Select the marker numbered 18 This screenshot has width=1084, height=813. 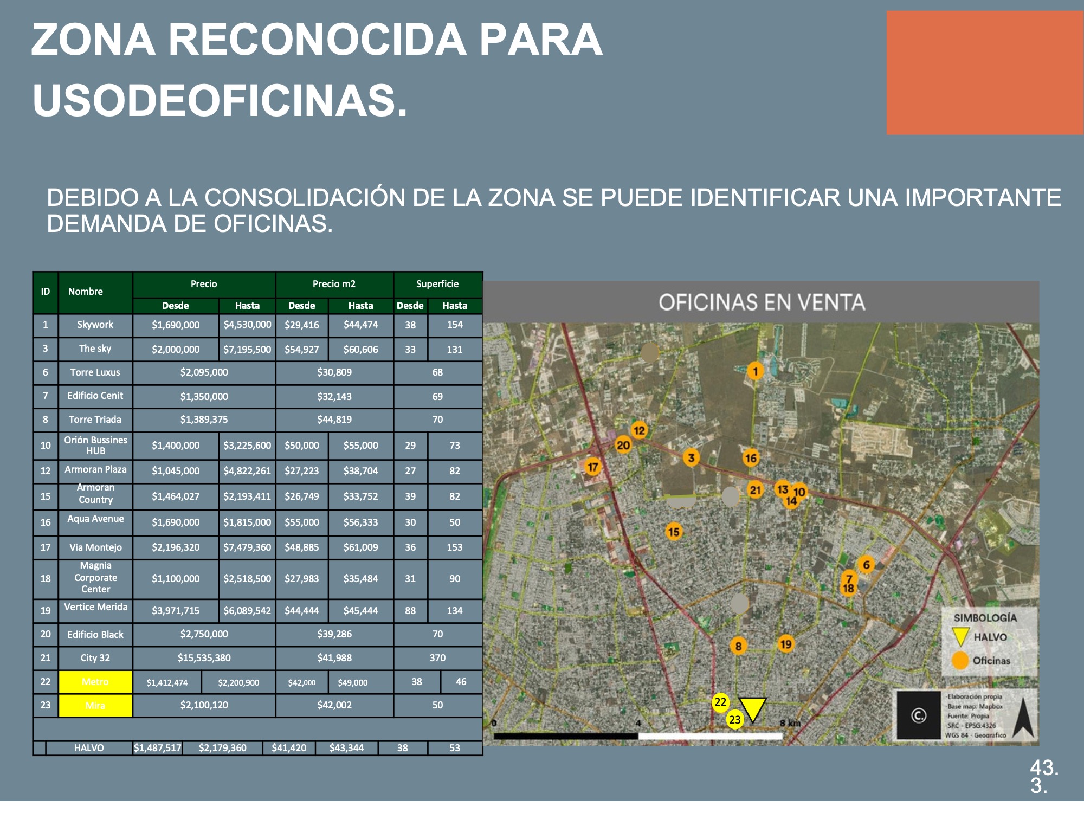click(x=848, y=589)
